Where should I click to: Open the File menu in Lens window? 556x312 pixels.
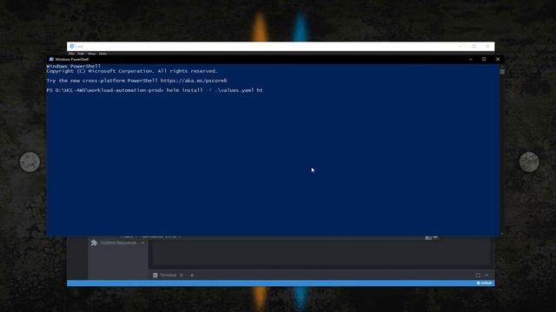click(x=71, y=54)
